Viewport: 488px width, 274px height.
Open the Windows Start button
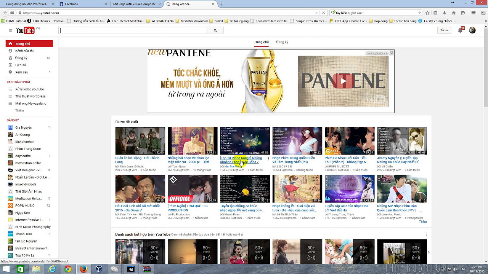click(6, 269)
